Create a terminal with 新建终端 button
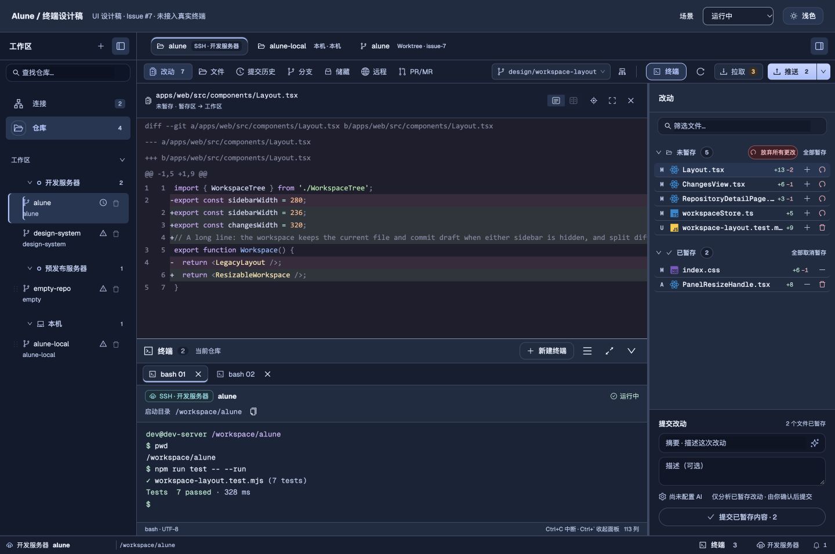The image size is (835, 554). (547, 351)
